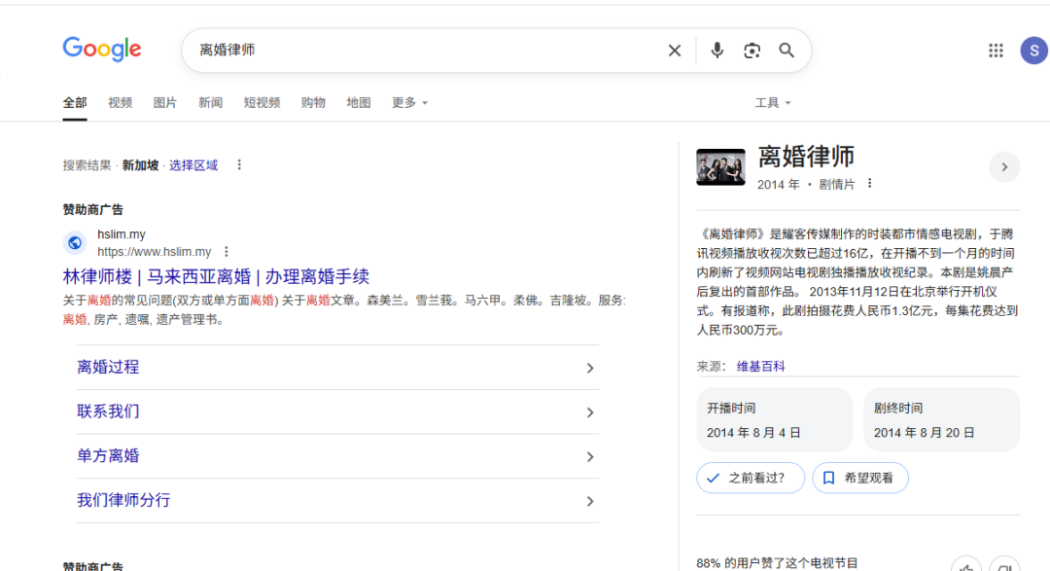This screenshot has width=1050, height=571.
Task: Expand knowledge panel with right chevron
Action: pos(1004,167)
